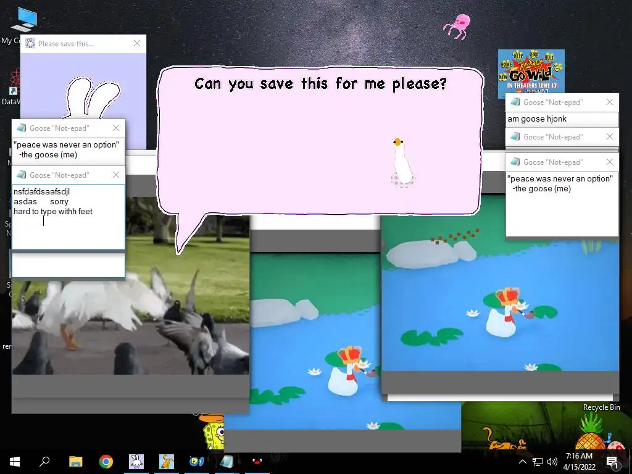Viewport: 632px width, 474px height.
Task: Select the white bunny app on taskbar
Action: (x=136, y=461)
